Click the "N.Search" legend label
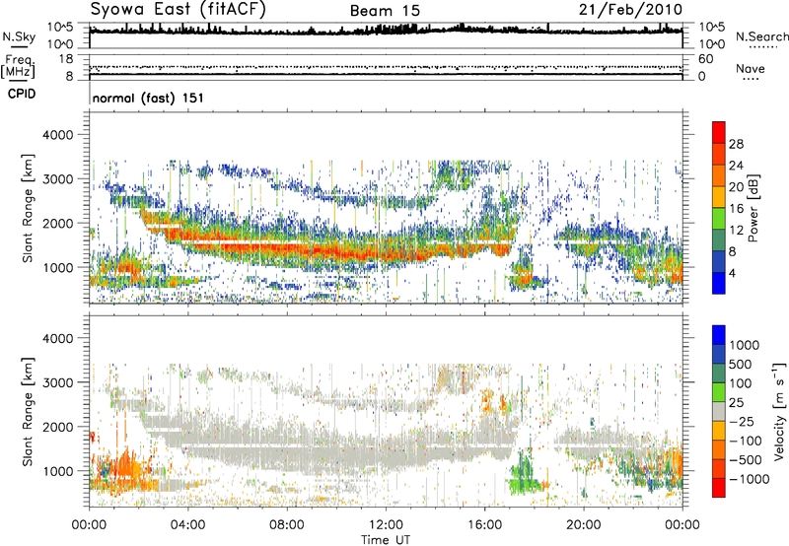Image resolution: width=789 pixels, height=546 pixels. pos(761,36)
